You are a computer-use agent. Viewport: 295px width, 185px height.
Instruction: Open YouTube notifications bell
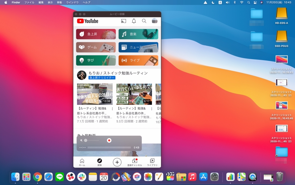[134, 21]
